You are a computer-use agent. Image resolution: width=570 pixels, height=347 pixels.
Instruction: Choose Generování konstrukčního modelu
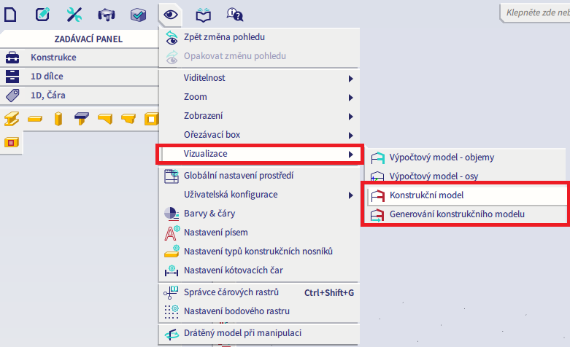[457, 214]
